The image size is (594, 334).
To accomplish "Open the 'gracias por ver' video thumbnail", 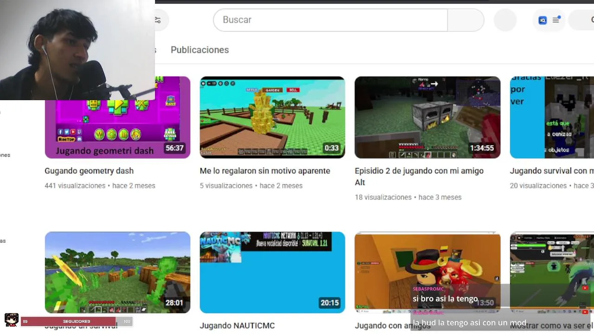I will pos(552,117).
